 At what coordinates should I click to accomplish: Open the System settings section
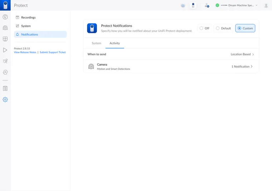[x=40, y=26]
